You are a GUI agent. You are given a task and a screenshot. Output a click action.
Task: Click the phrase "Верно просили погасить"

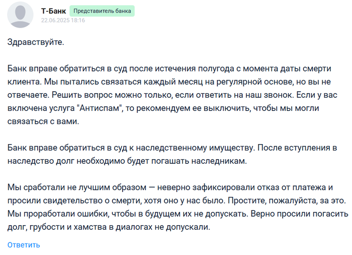coord(300,214)
